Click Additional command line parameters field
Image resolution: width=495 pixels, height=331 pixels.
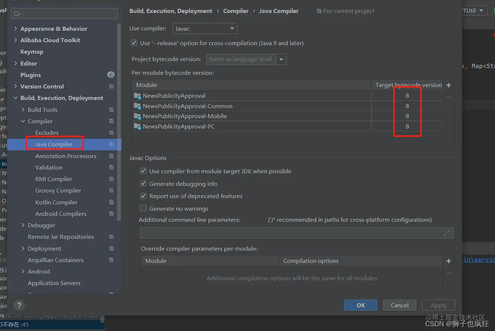click(297, 233)
